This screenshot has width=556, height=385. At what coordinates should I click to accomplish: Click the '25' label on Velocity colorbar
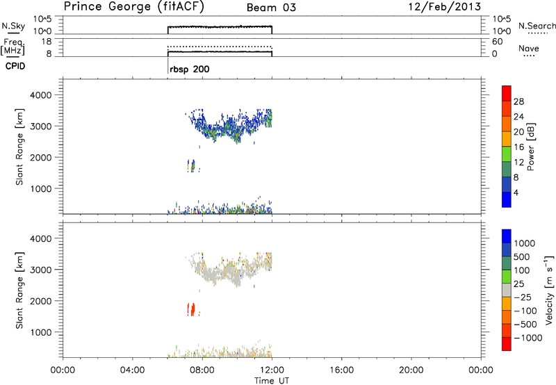point(518,284)
